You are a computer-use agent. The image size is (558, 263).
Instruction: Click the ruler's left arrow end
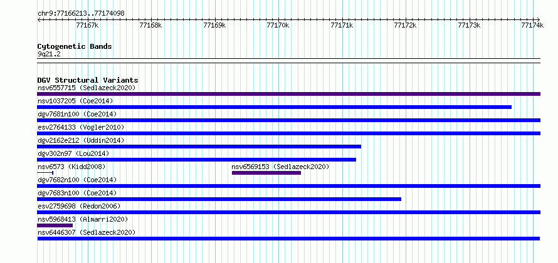tap(39, 19)
